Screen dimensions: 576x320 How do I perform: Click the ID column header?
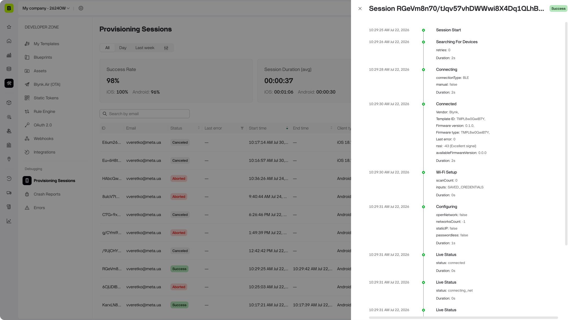coord(103,128)
